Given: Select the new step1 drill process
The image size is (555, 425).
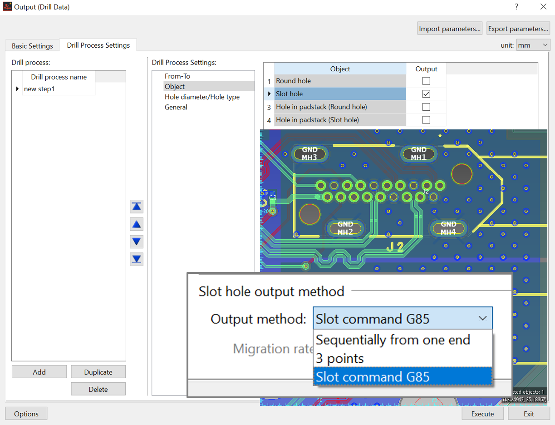Looking at the screenshot, I should pos(59,89).
